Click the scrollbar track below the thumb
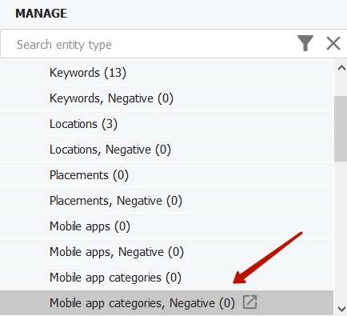Screen dimensions: 347x316 tap(341, 232)
